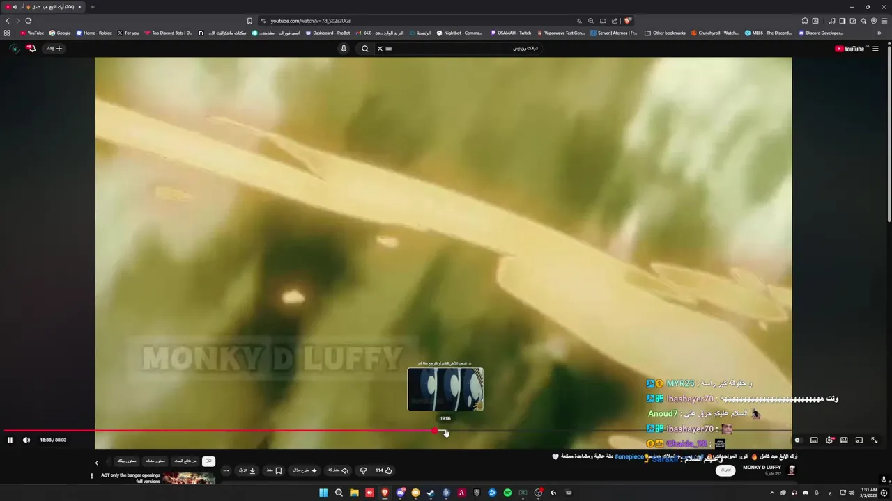Image resolution: width=892 pixels, height=501 pixels.
Task: Click inside the YouTube search field
Action: pyautogui.click(x=460, y=49)
